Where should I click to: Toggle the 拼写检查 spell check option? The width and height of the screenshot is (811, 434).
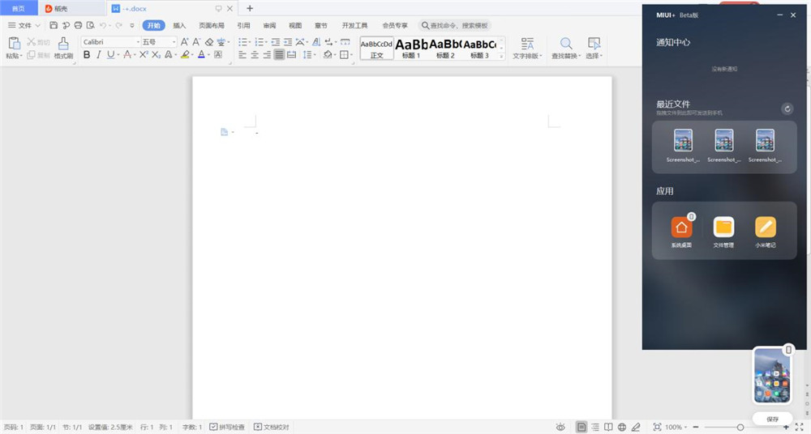click(x=227, y=427)
